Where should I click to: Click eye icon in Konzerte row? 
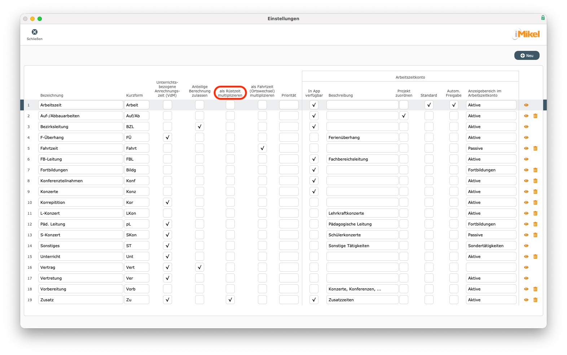click(x=526, y=192)
